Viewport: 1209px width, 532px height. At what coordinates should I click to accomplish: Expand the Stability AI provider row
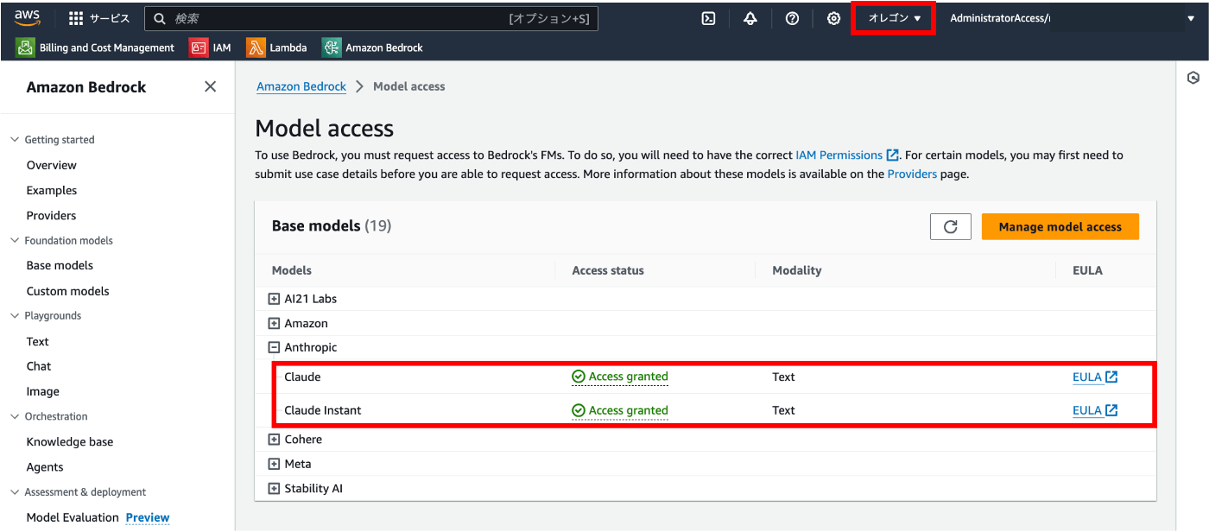tap(274, 488)
